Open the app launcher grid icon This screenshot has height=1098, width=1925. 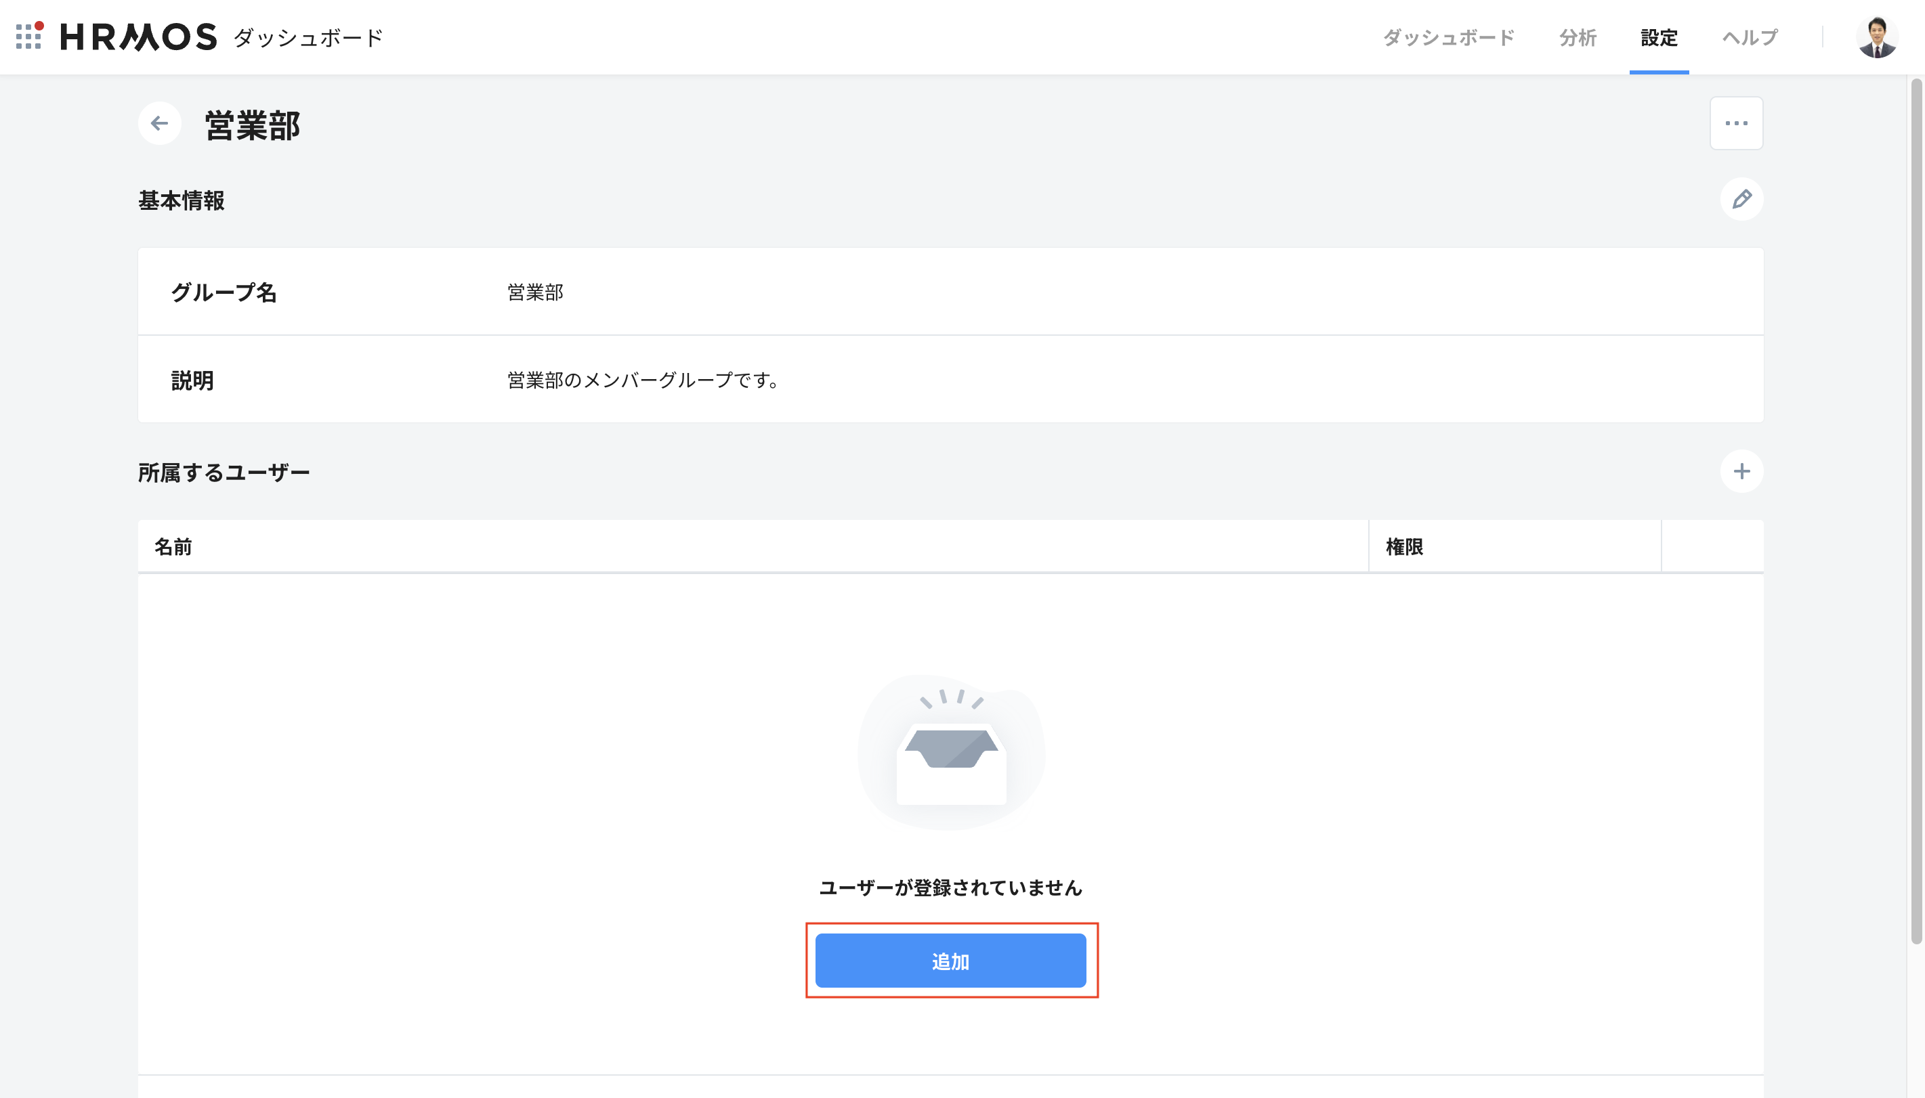(x=28, y=36)
